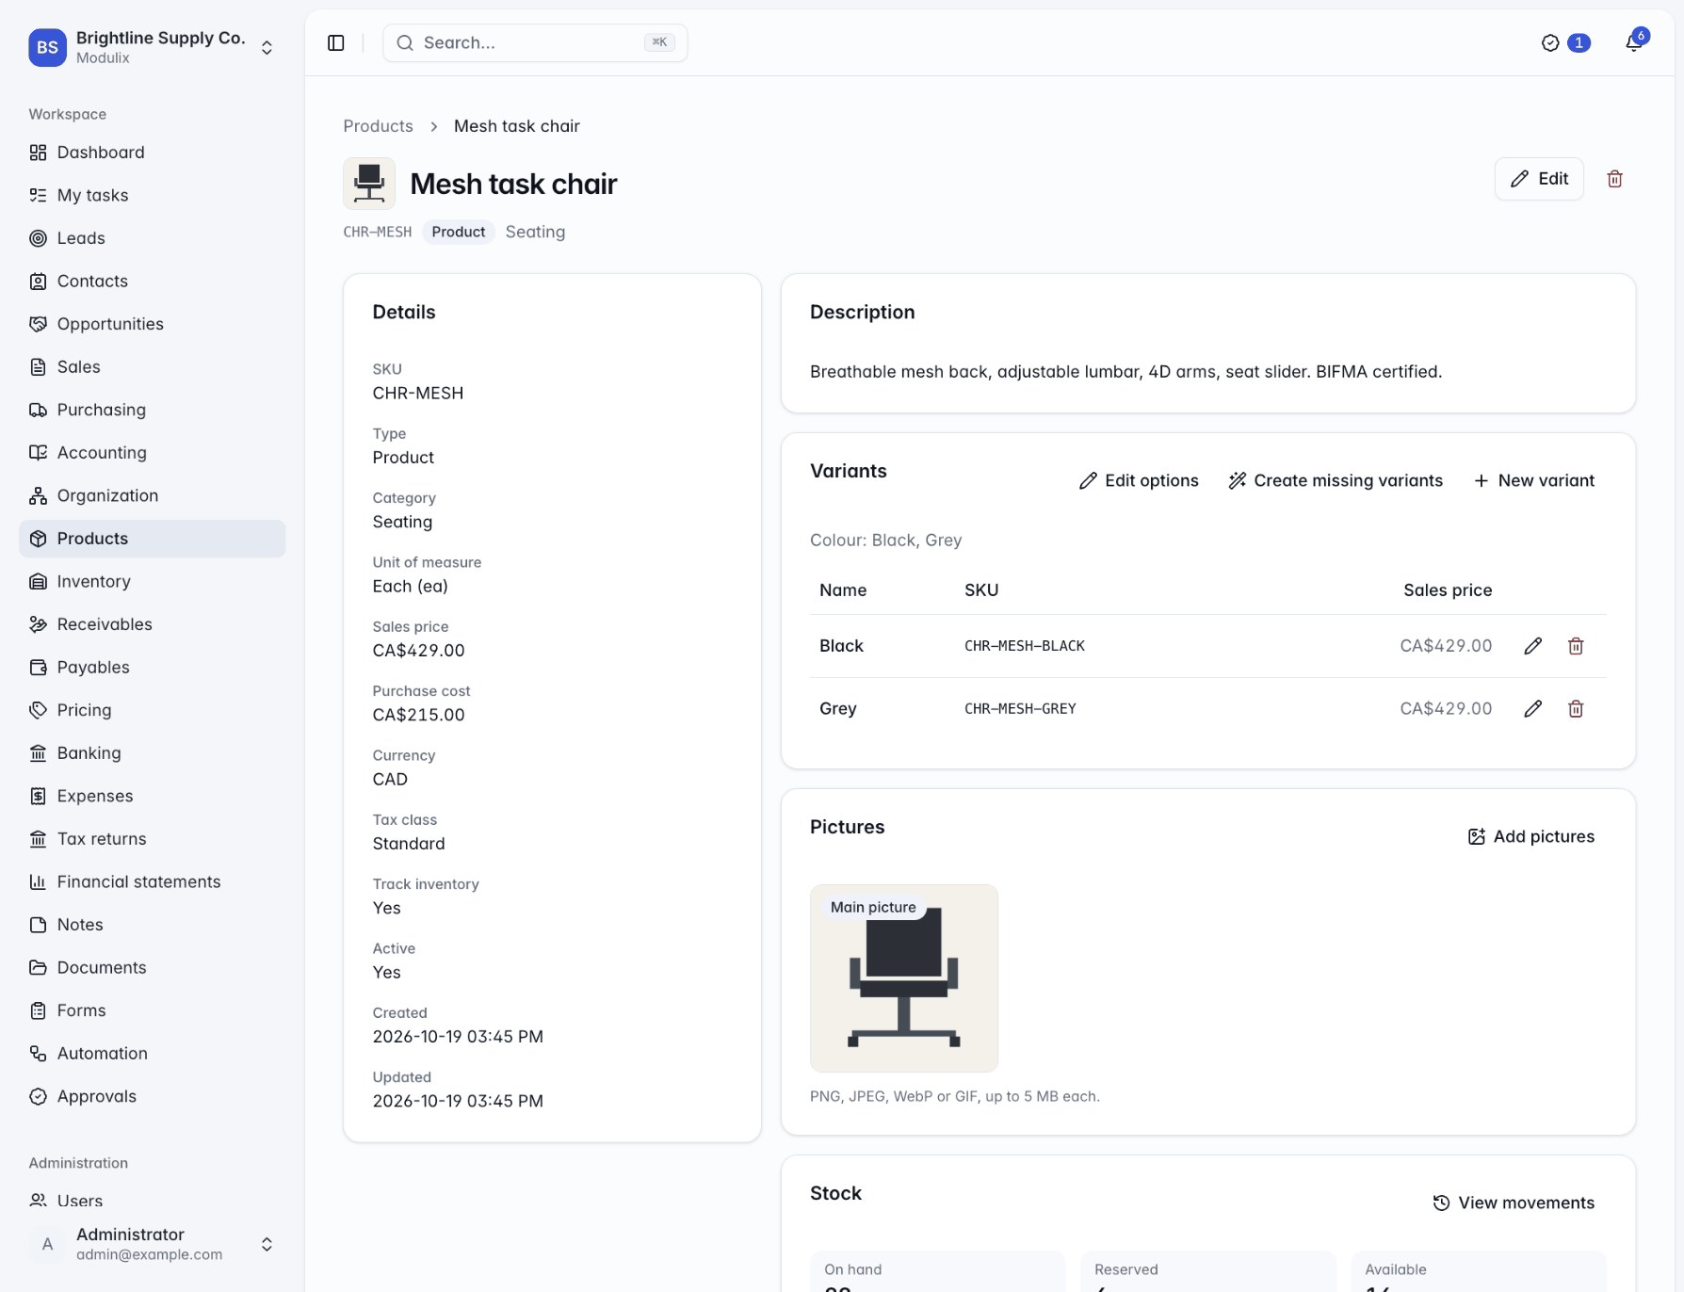Edit the Black variant pencil icon
Viewport: 1684px width, 1292px height.
click(x=1532, y=646)
